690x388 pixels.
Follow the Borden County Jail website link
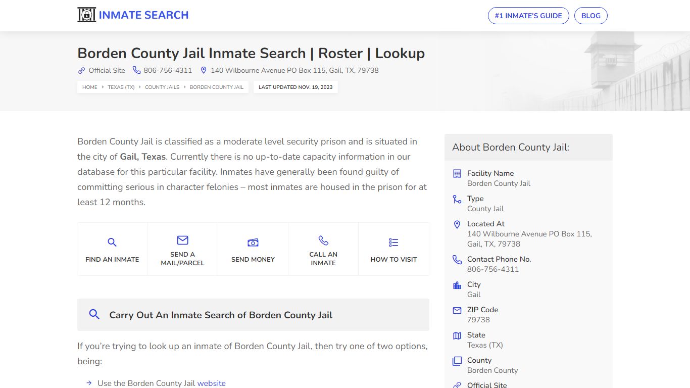[x=211, y=383]
